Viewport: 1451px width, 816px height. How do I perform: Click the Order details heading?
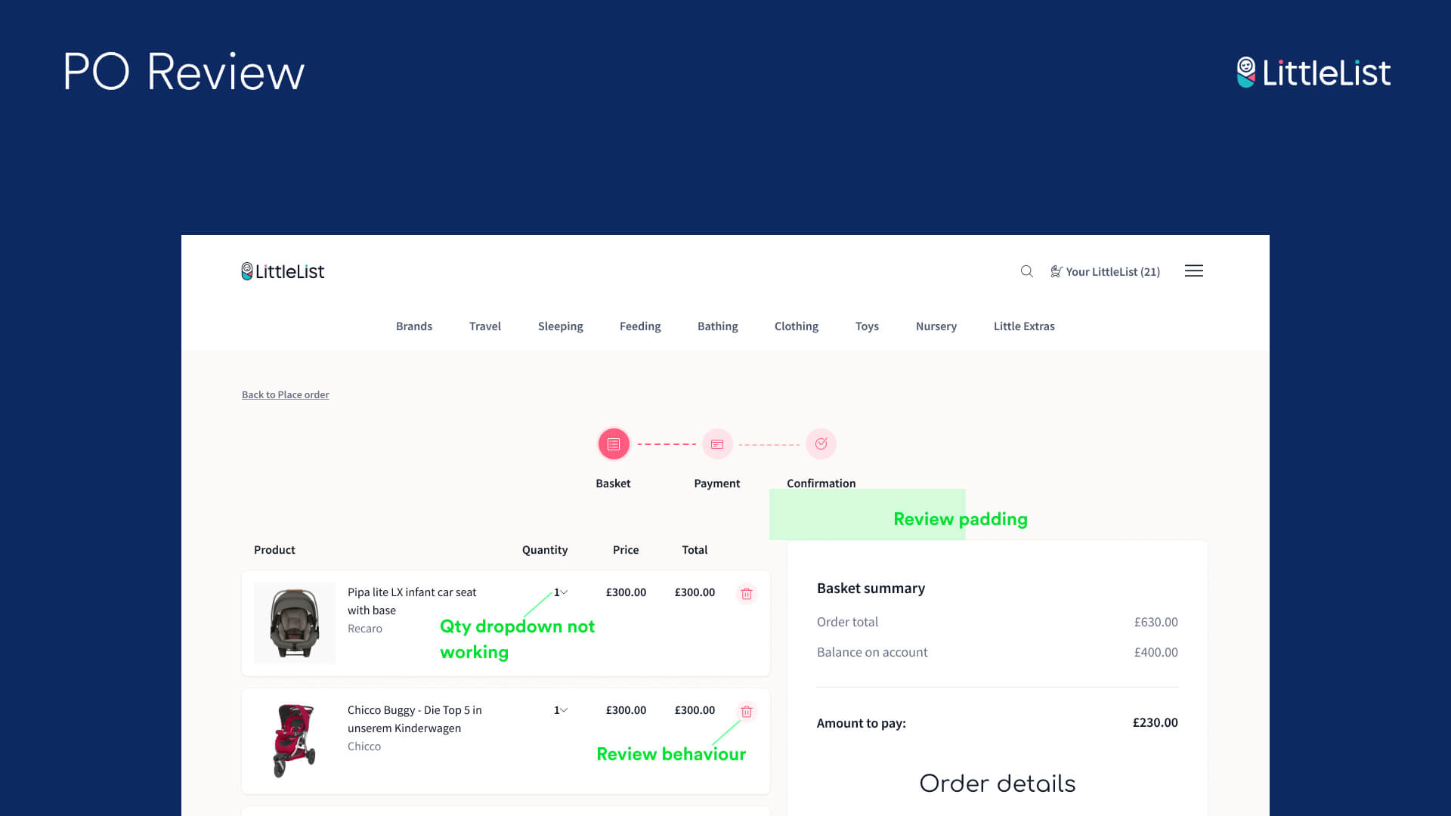[x=998, y=784]
